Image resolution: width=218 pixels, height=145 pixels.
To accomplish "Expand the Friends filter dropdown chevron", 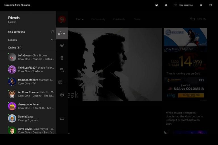I will pos(52,40).
